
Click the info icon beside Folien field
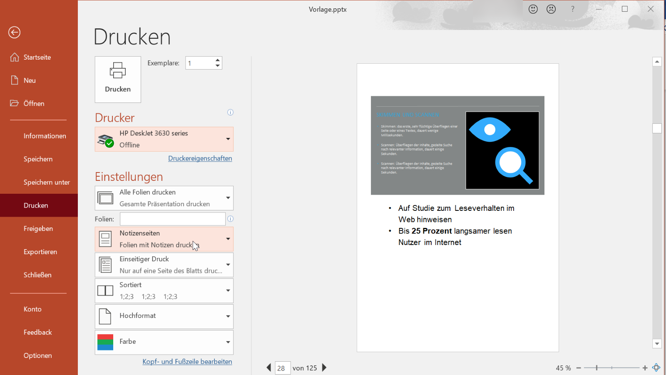pyautogui.click(x=230, y=219)
